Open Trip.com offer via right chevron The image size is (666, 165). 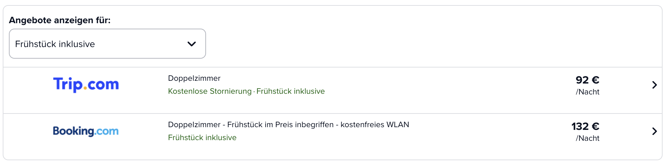(654, 85)
